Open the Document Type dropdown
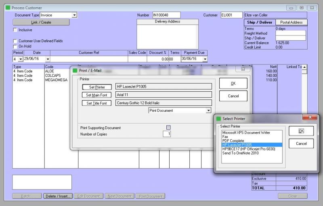323x206 pixels. (74, 15)
